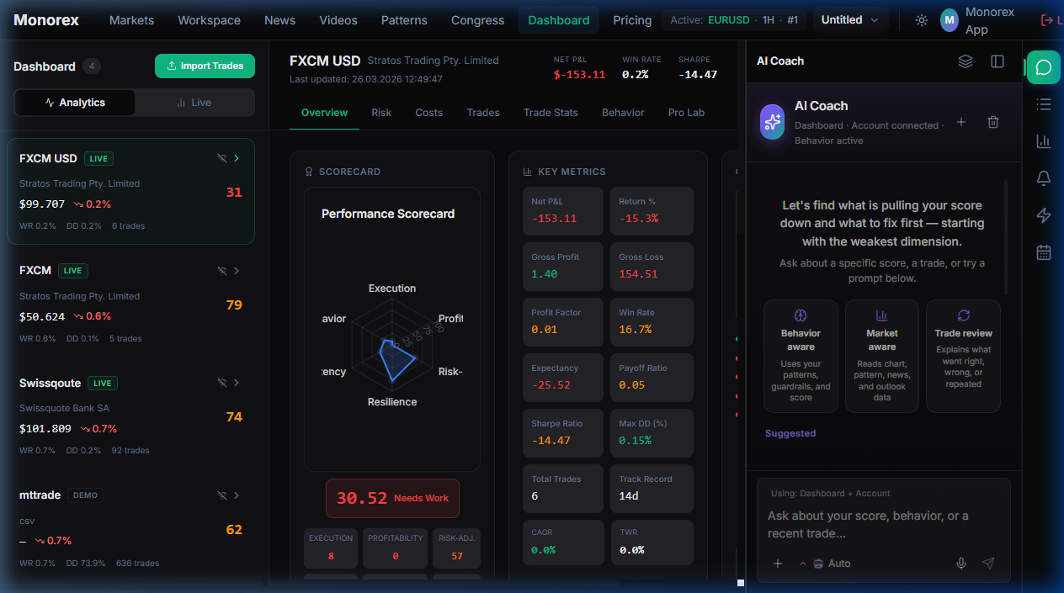Click the AI Coach message input field
This screenshot has height=593, width=1064.
882,524
